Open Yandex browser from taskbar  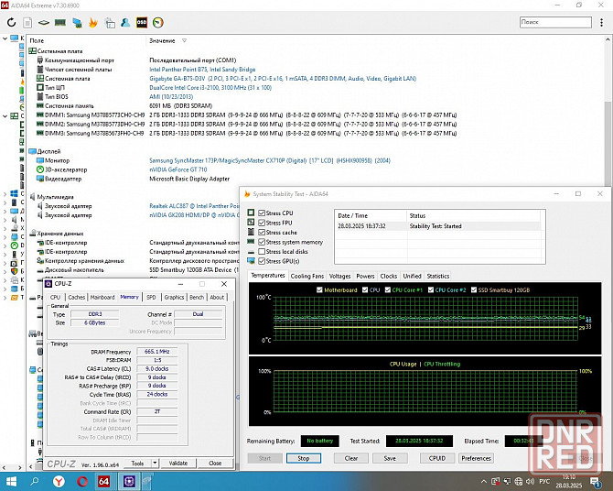pyautogui.click(x=59, y=481)
